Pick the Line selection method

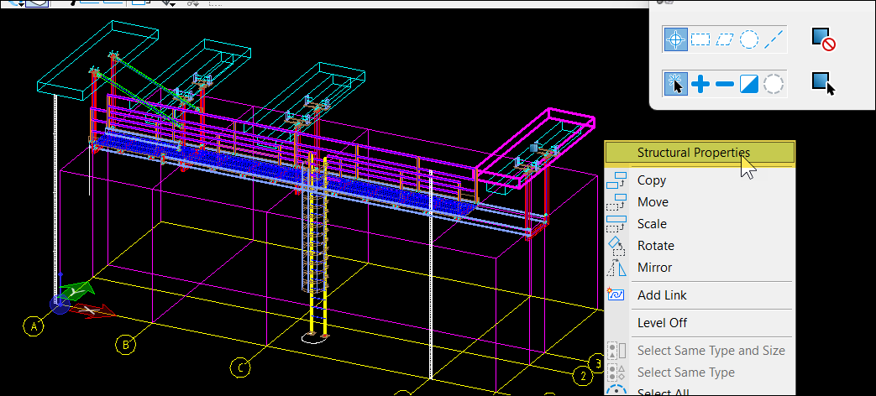774,39
